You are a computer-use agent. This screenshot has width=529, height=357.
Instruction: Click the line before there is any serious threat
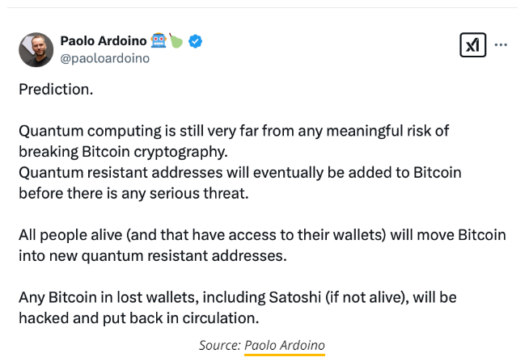(133, 194)
